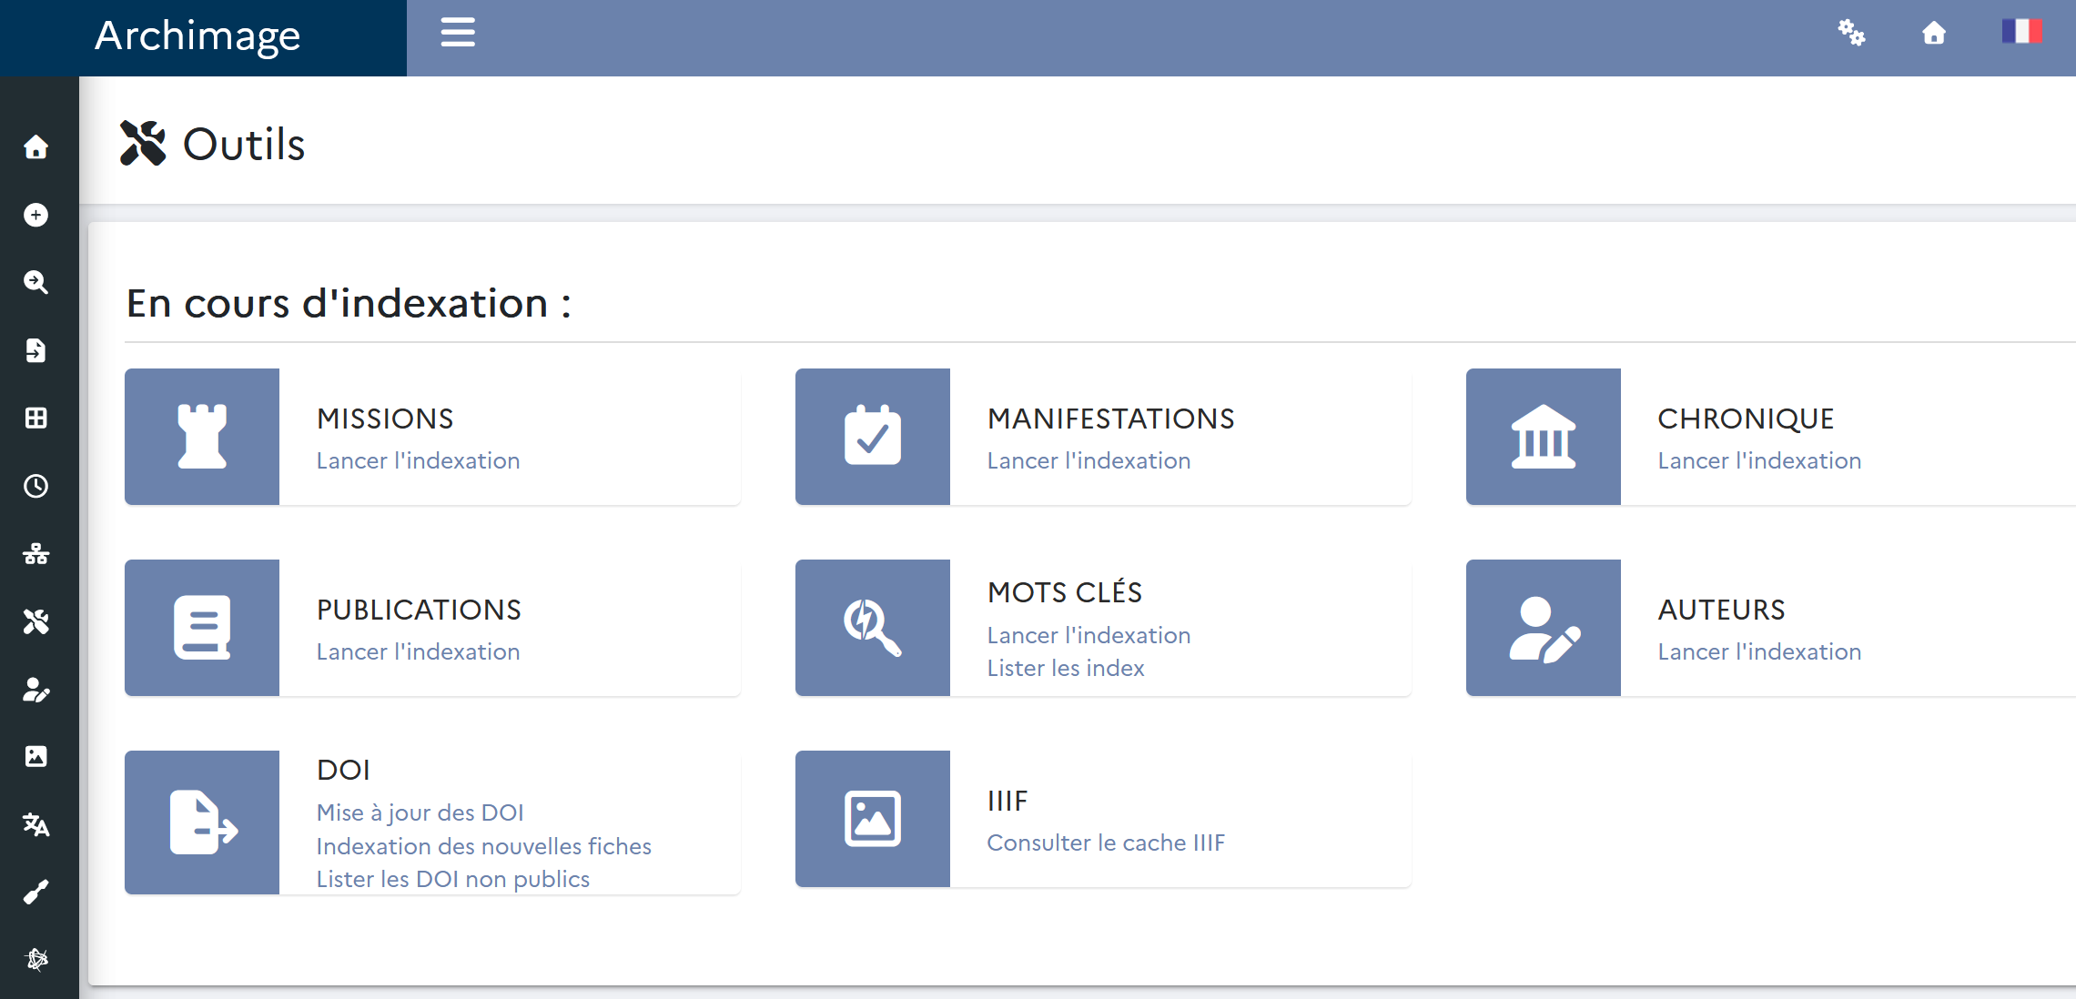
Task: Open sidebar user edit icon
Action: coord(35,690)
